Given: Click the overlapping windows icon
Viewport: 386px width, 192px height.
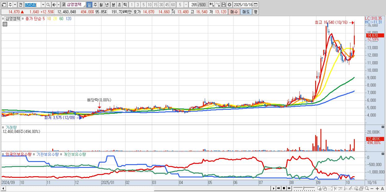Looking at the screenshot, I should point(325,188).
